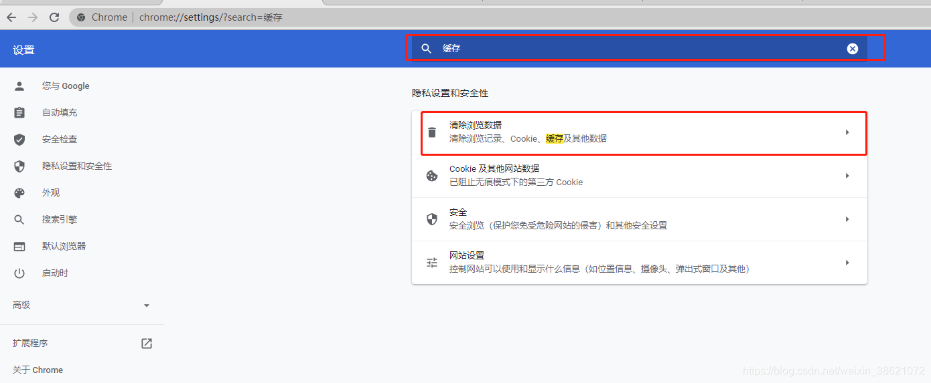This screenshot has width=931, height=383.
Task: Click the external link icon next to 扩展程序
Action: coord(147,344)
